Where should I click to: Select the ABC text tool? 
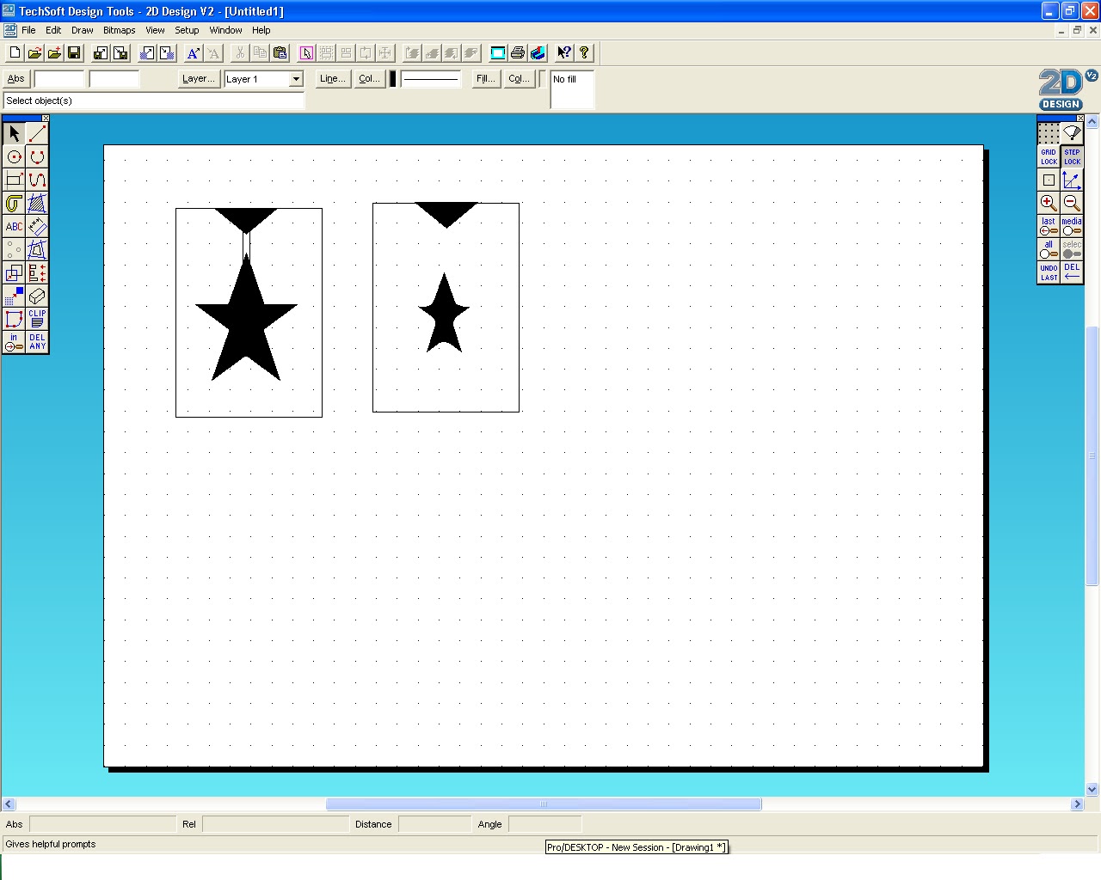coord(14,226)
